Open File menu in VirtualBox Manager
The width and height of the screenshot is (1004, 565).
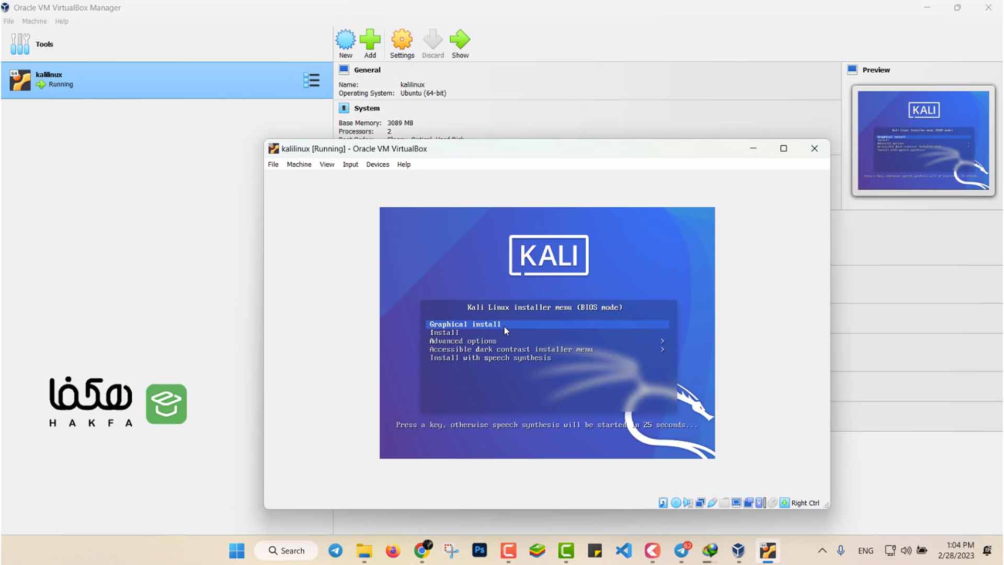8,21
